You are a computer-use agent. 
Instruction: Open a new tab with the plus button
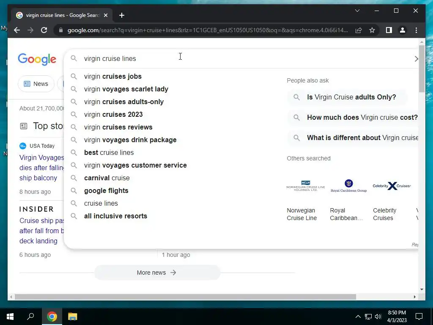coord(122,15)
